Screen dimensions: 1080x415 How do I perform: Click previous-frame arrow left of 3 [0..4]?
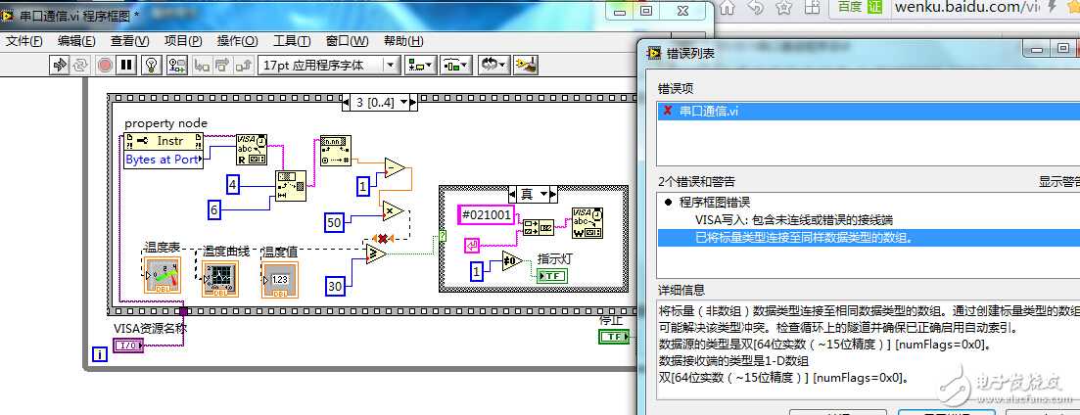coord(347,102)
